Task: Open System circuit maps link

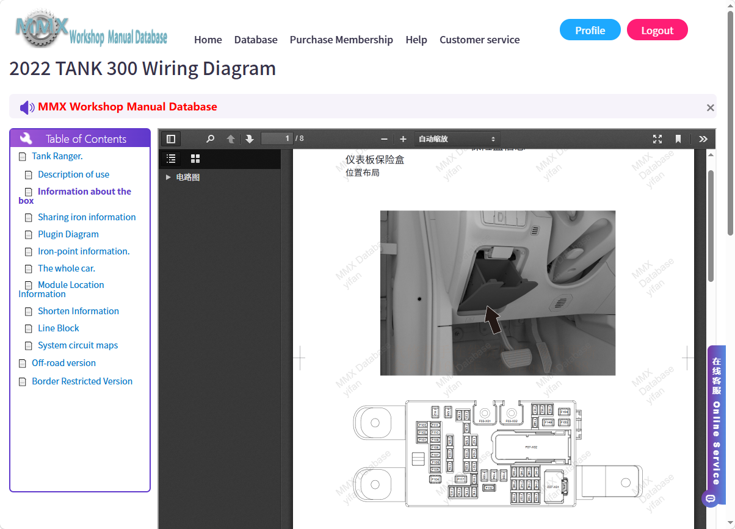Action: [x=78, y=345]
